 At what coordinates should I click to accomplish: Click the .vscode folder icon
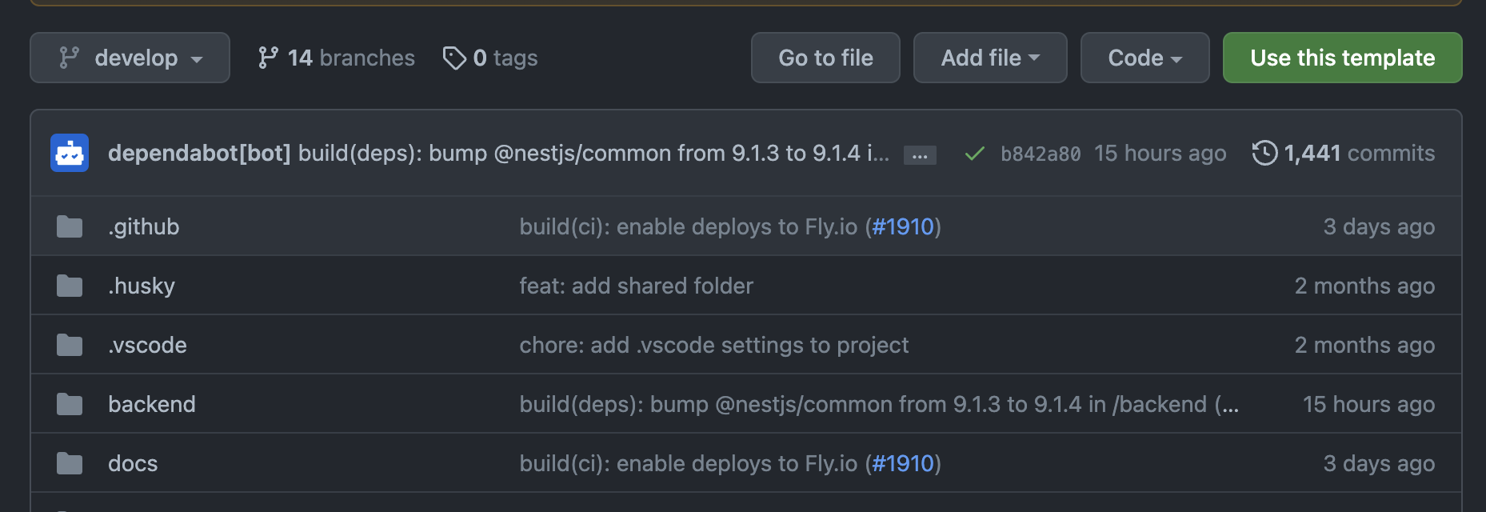point(70,346)
